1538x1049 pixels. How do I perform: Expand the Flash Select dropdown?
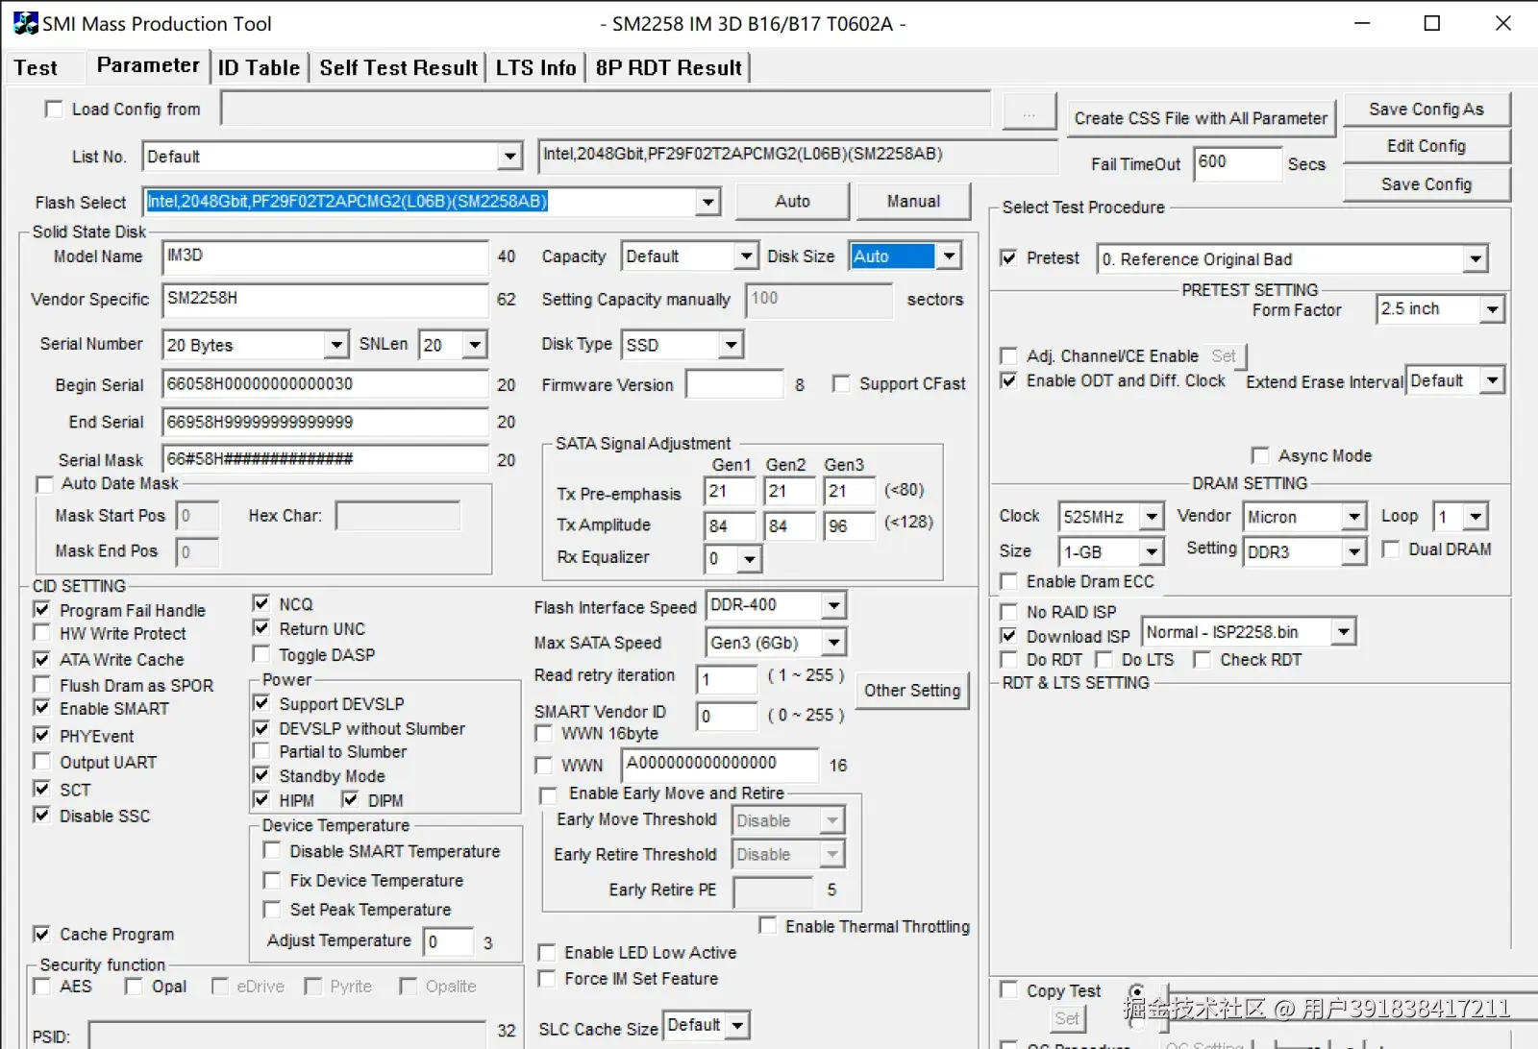coord(707,202)
